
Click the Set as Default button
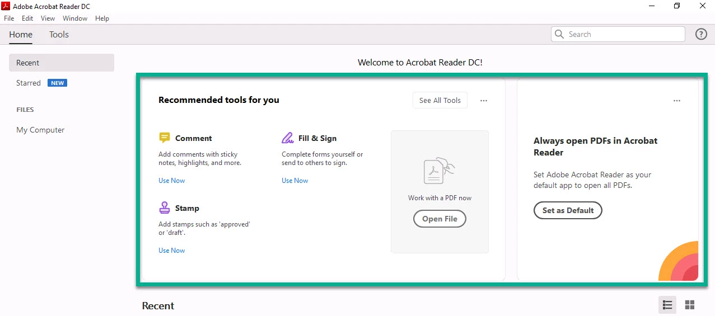coord(568,210)
